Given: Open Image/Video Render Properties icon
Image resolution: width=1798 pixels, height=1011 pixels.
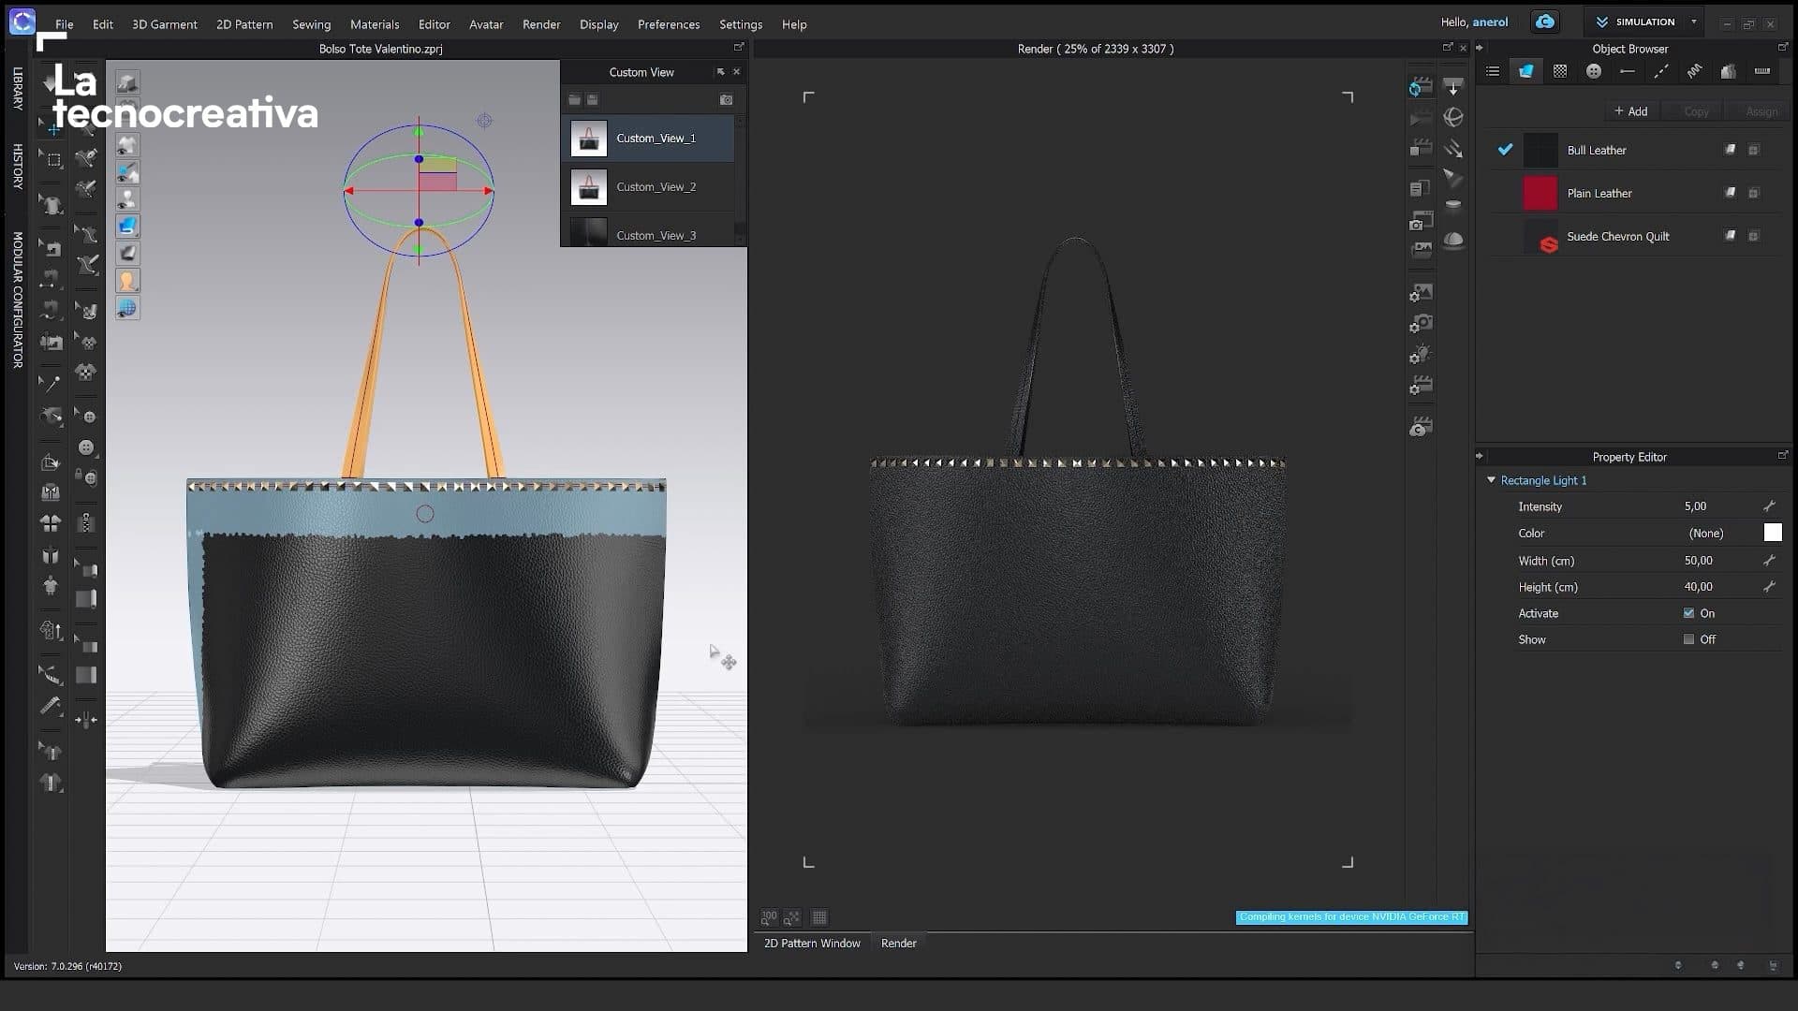Looking at the screenshot, I should click(x=1421, y=293).
